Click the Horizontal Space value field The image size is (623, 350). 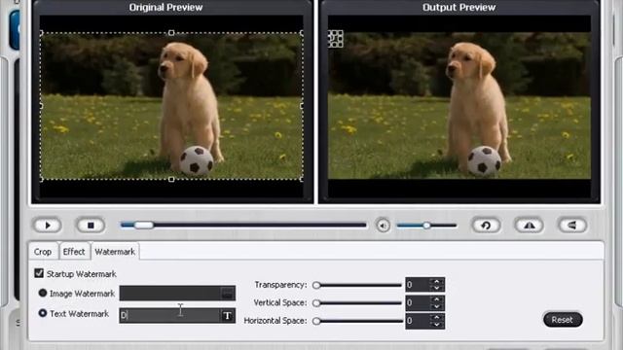(418, 321)
